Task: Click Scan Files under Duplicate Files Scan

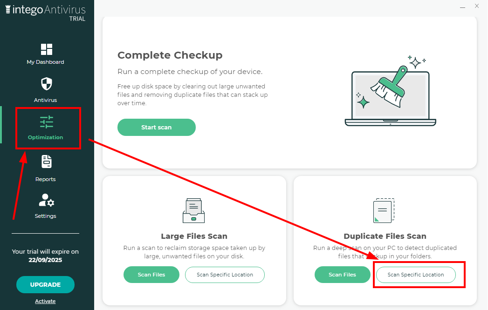Action: tap(343, 275)
